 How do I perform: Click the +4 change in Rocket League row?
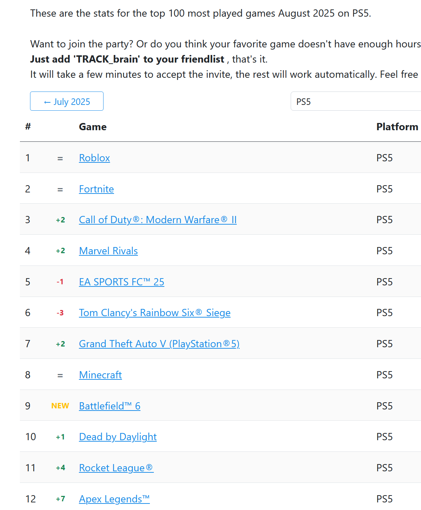(x=60, y=468)
